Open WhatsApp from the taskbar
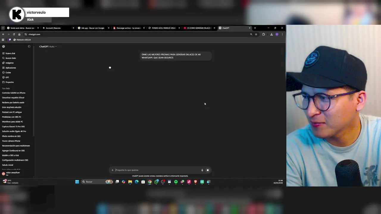The image size is (381, 214). tap(156, 182)
